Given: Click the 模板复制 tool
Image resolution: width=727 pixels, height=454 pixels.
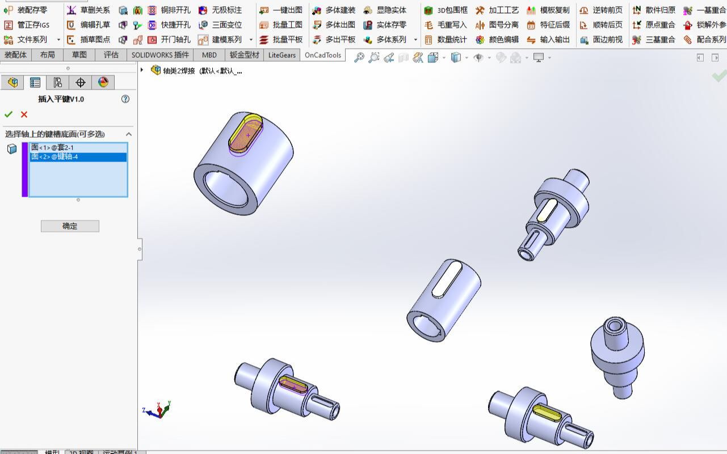Looking at the screenshot, I should (x=548, y=10).
